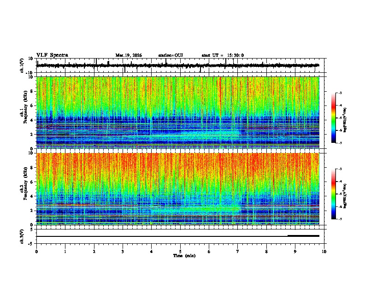Click the ch.1 colorbar 'log(PSD)' label

(x=345, y=120)
